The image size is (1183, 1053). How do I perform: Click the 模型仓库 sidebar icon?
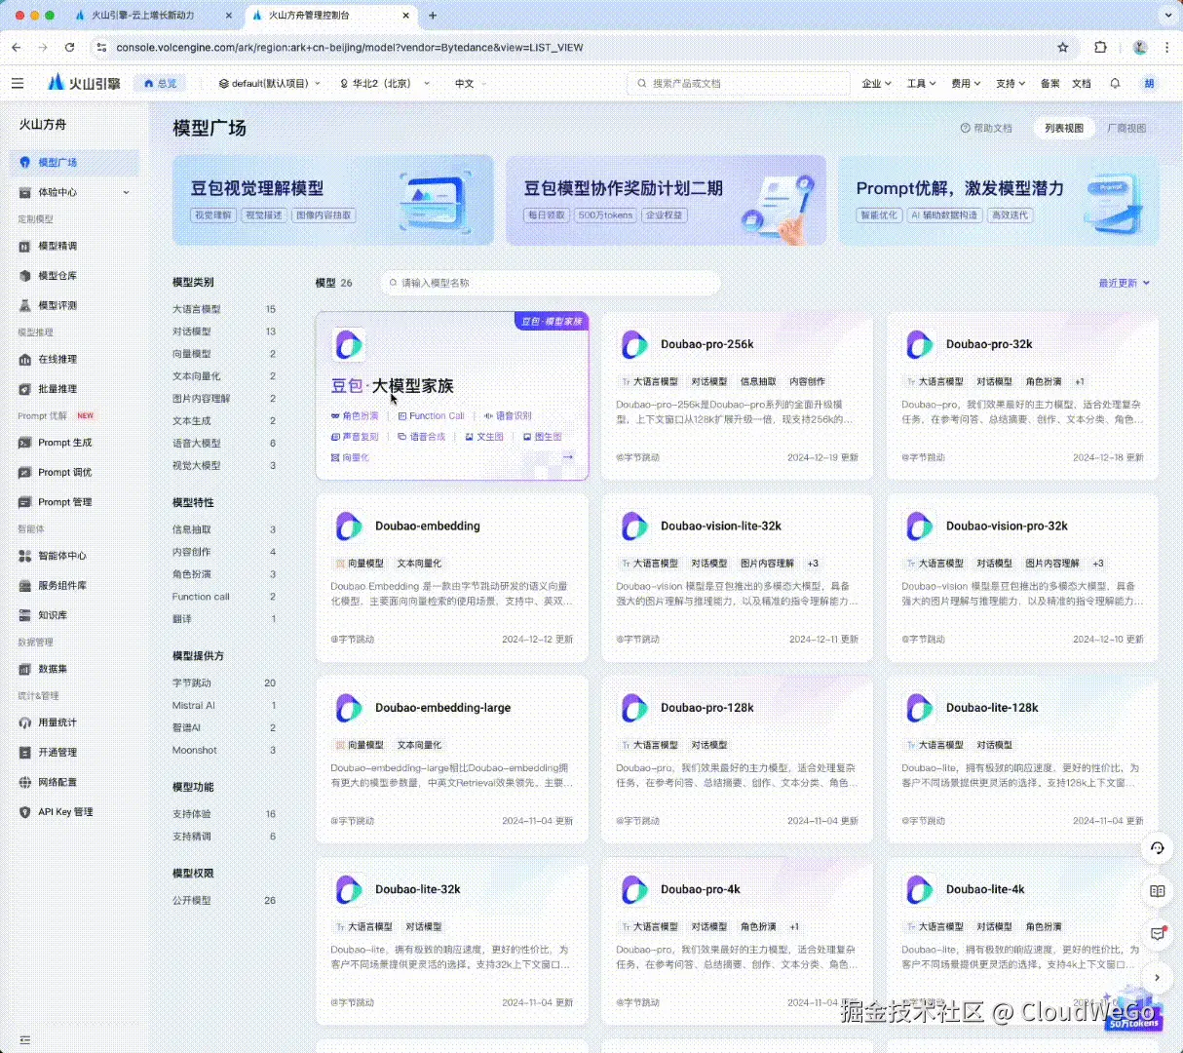(25, 276)
